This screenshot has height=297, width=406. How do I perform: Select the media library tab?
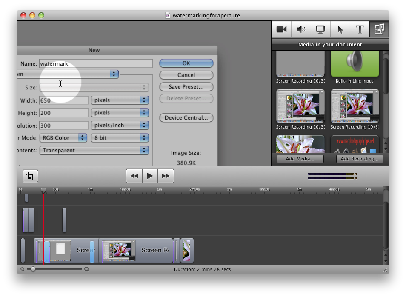pos(379,29)
